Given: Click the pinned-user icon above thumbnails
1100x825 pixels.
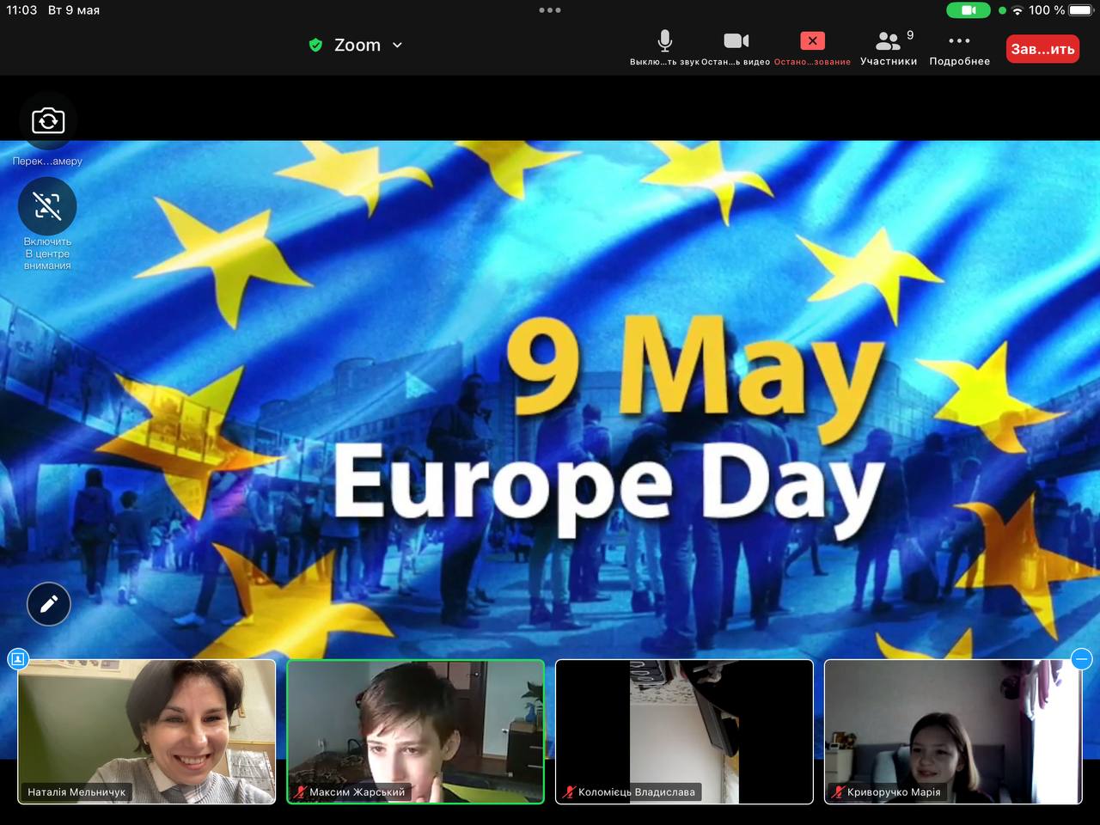Looking at the screenshot, I should 18,659.
